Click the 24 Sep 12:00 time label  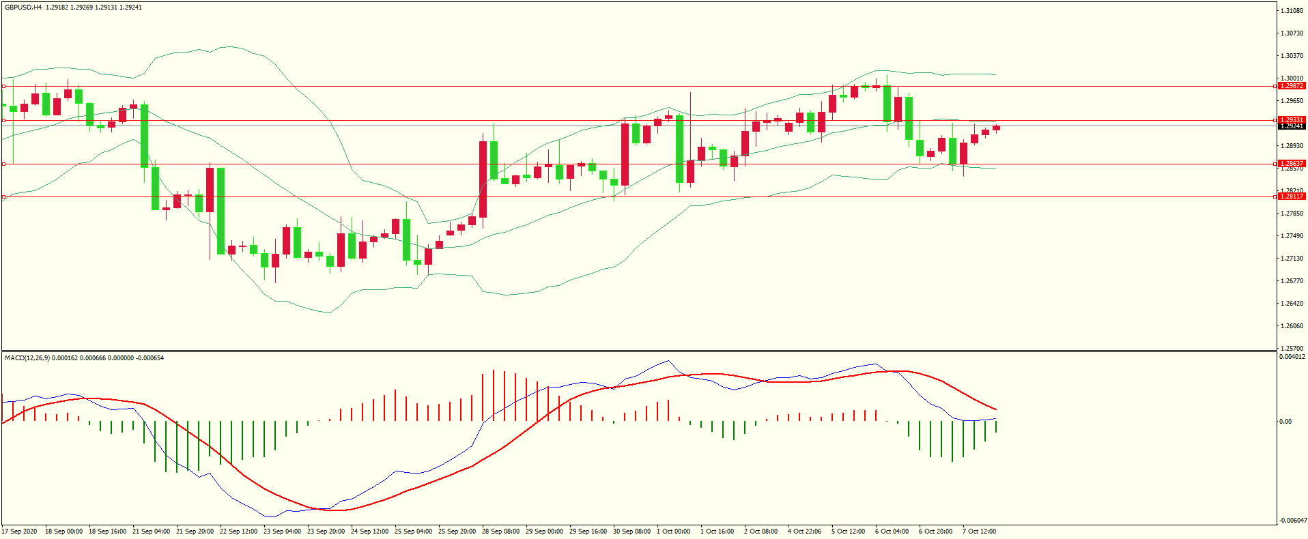[369, 531]
